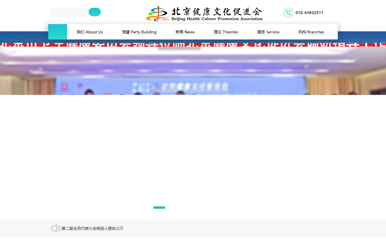386x241 pixels.
Task: Click the speaker announcement icon
Action: pos(55,228)
